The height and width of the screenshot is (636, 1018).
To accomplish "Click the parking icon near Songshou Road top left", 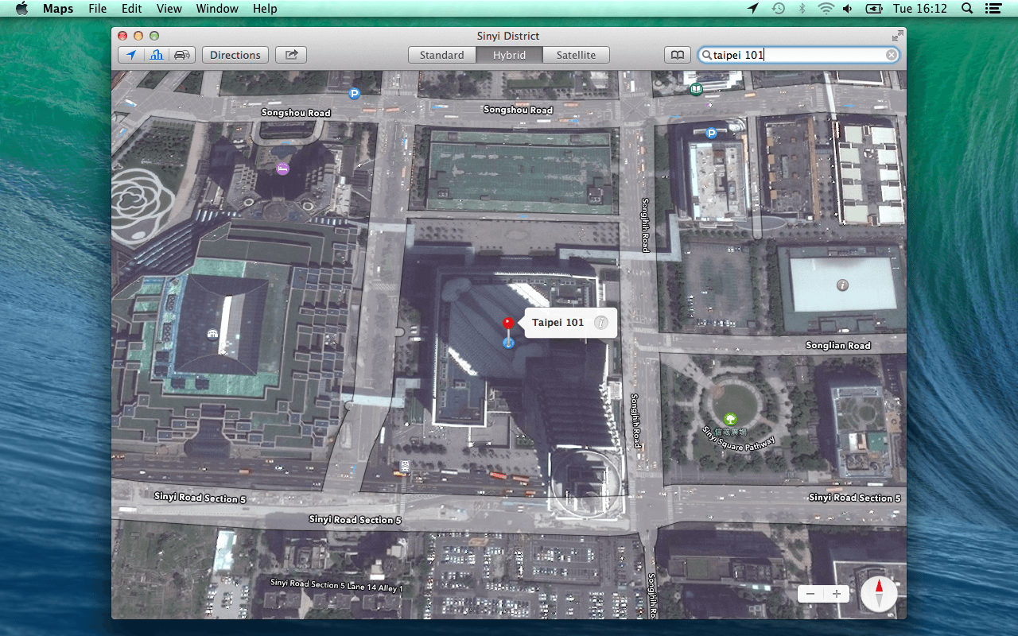I will 354,93.
